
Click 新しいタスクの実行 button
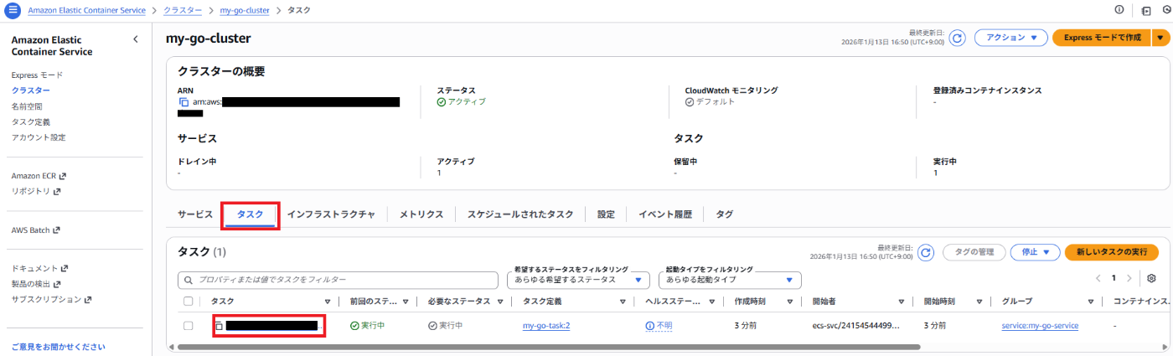pos(1111,252)
